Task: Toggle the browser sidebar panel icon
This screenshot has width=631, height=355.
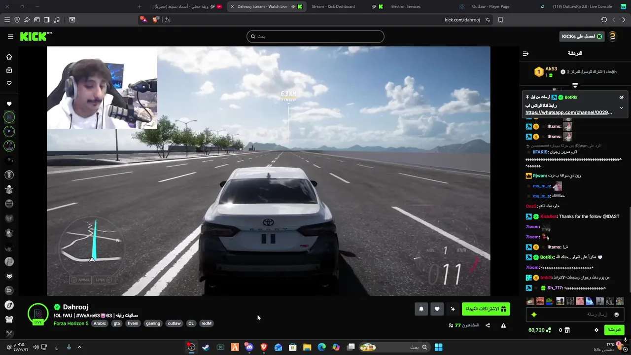Action: click(46, 20)
